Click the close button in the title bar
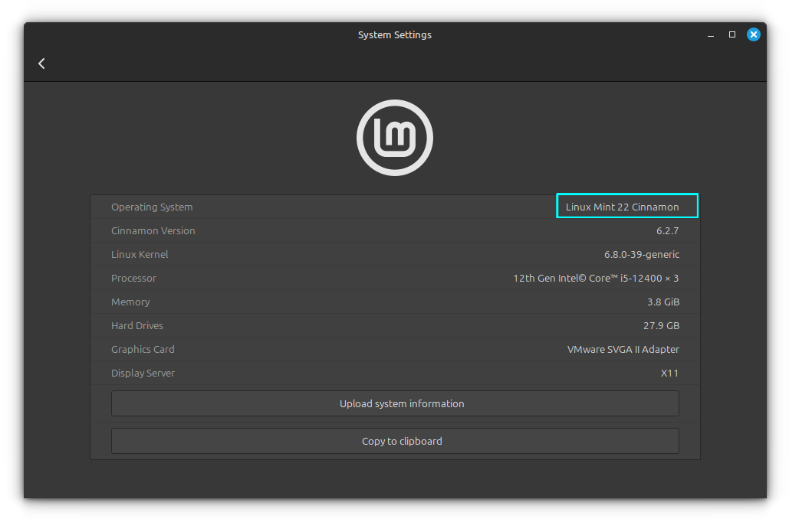Image resolution: width=789 pixels, height=522 pixels. click(753, 34)
